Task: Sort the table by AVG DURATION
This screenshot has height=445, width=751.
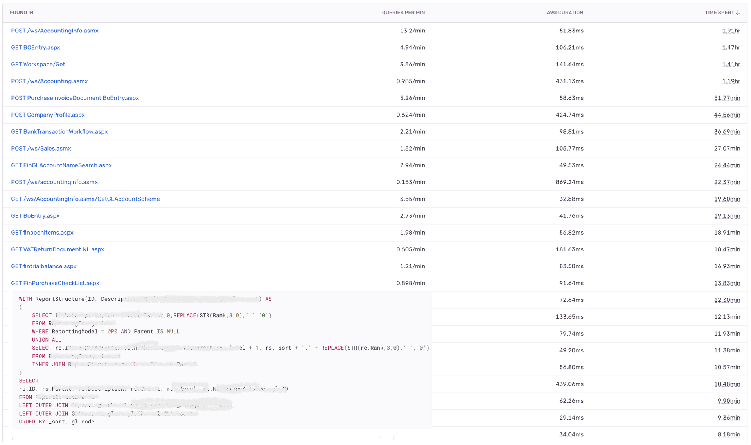Action: (x=565, y=12)
